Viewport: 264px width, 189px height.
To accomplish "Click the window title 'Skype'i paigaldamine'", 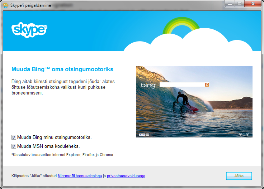I will click(30, 5).
